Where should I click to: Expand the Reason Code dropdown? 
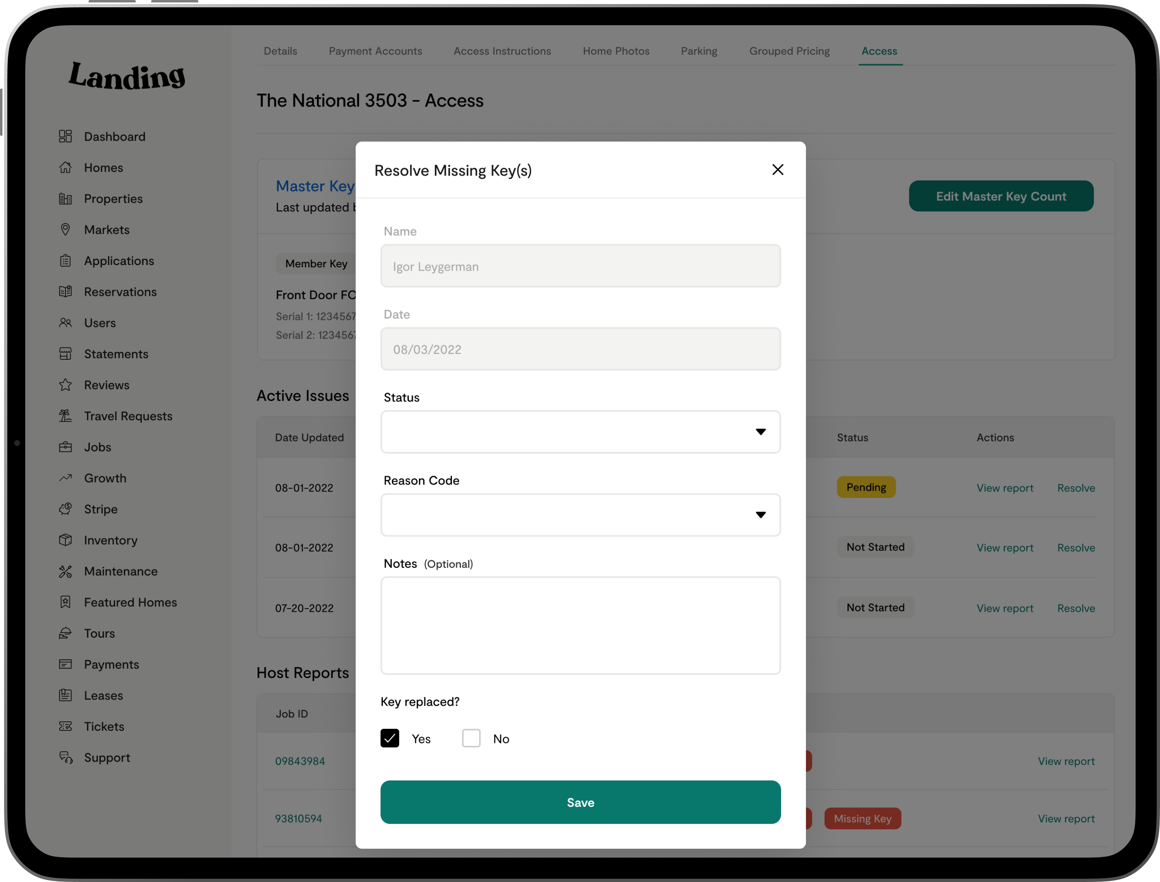(x=580, y=515)
